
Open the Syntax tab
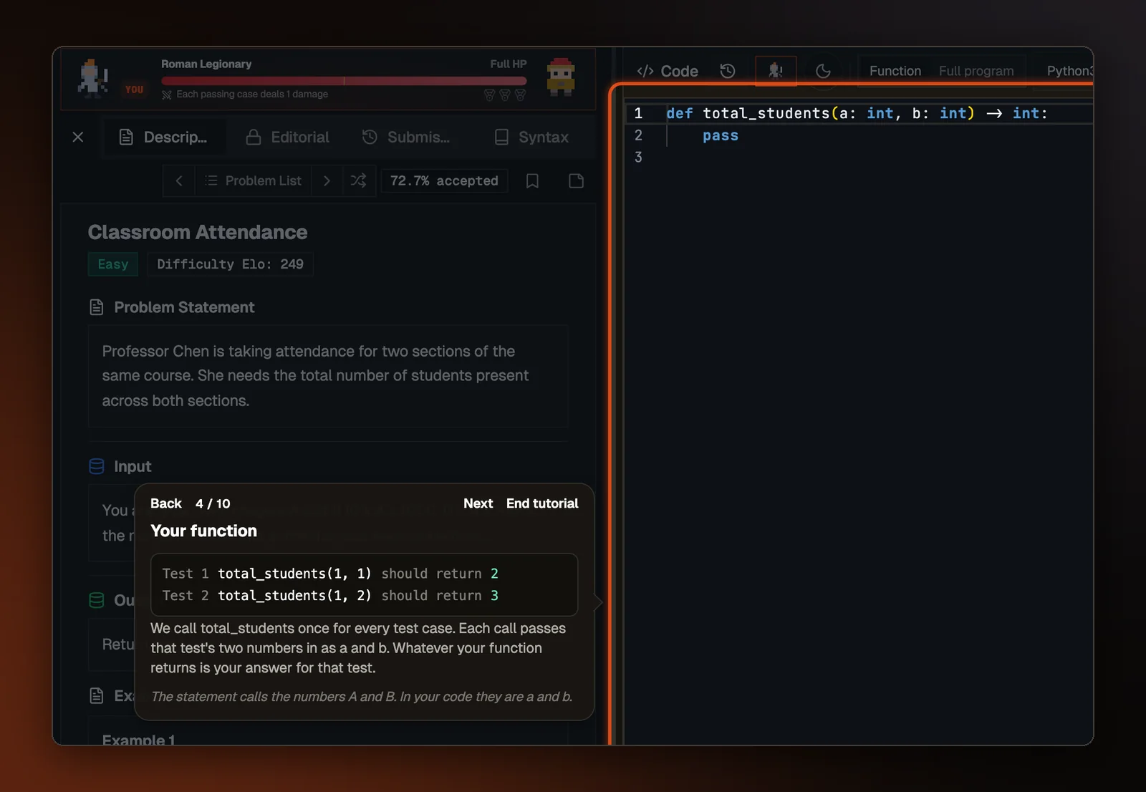coord(531,137)
